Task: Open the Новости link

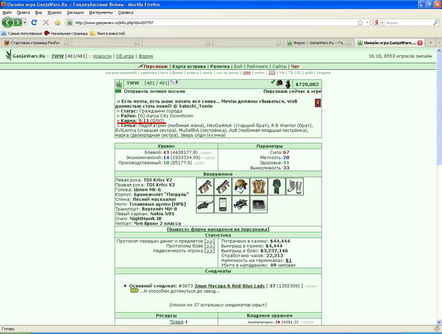Action: (x=102, y=56)
